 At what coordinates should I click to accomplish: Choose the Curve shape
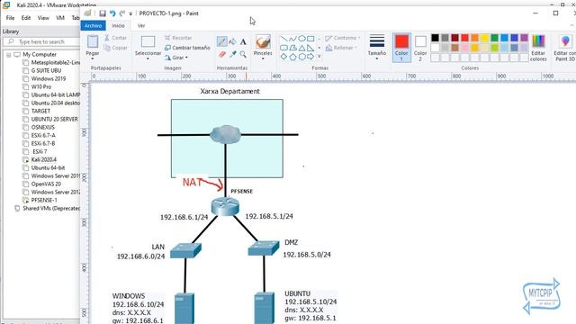coord(292,38)
